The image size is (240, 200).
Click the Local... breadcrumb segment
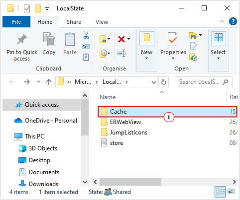pos(112,82)
